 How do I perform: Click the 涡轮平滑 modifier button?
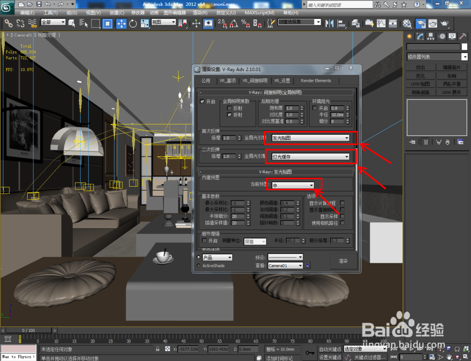(452, 84)
